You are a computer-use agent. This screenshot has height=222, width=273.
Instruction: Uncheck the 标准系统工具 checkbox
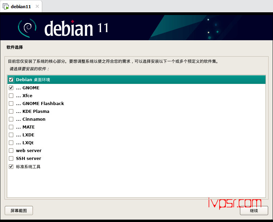[11, 166]
